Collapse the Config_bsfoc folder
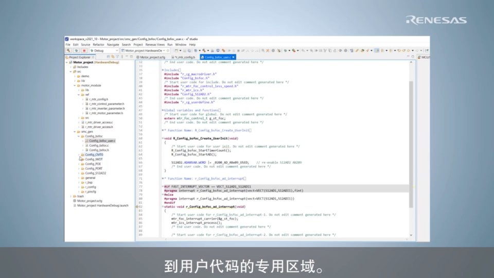The image size is (494, 278). 79,136
